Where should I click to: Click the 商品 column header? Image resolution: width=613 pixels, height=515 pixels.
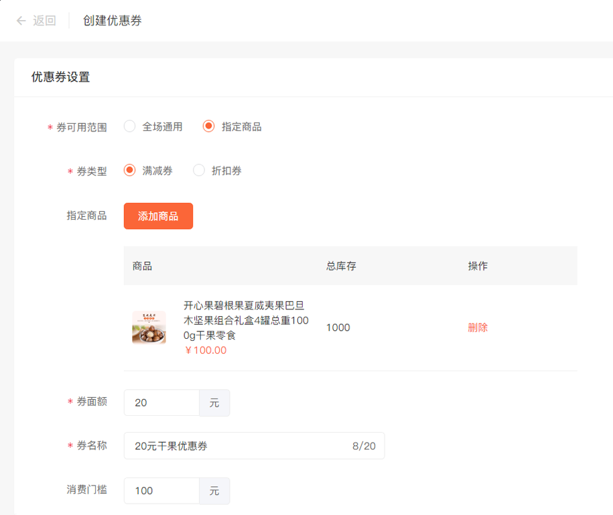142,266
